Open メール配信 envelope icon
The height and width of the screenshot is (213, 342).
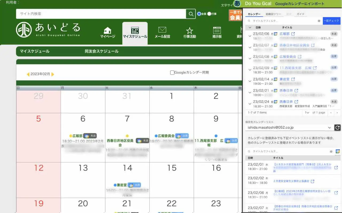(x=162, y=30)
